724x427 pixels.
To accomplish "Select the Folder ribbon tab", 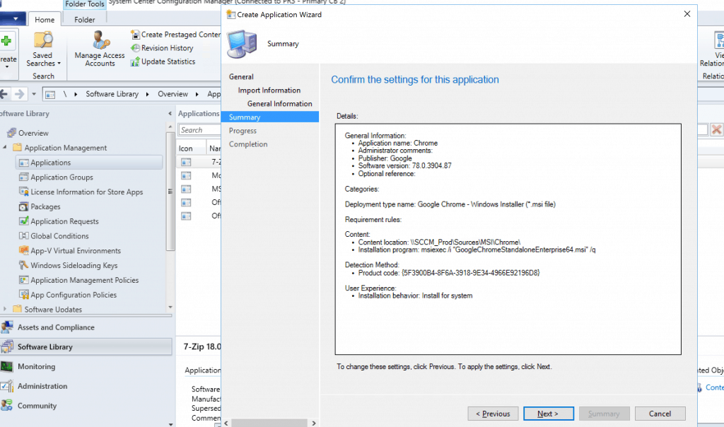I will click(85, 19).
